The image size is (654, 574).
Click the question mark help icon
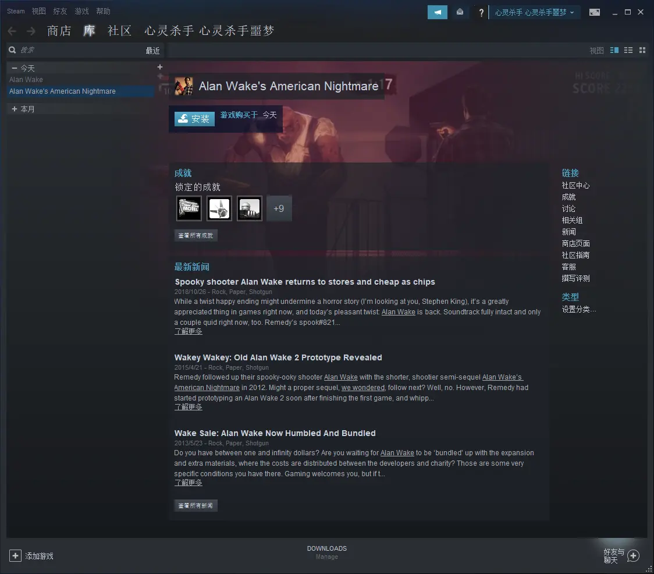(481, 13)
